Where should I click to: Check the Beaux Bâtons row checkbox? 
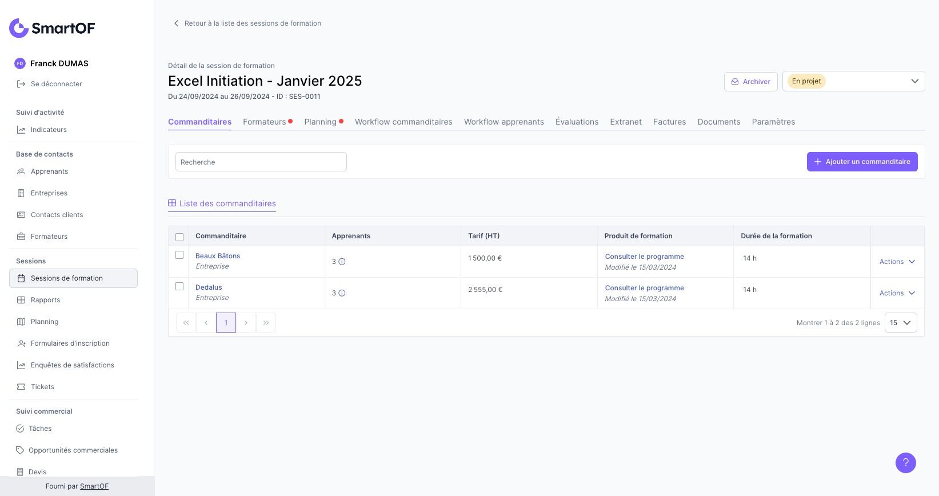pyautogui.click(x=179, y=255)
